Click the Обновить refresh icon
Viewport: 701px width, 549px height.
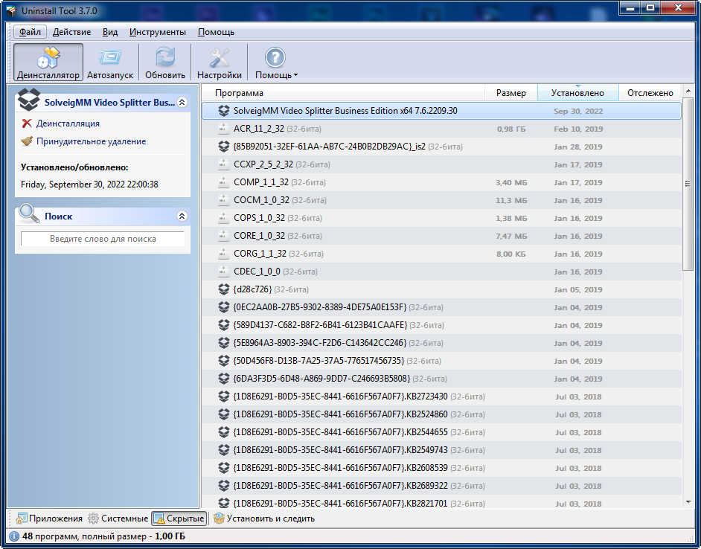point(165,58)
